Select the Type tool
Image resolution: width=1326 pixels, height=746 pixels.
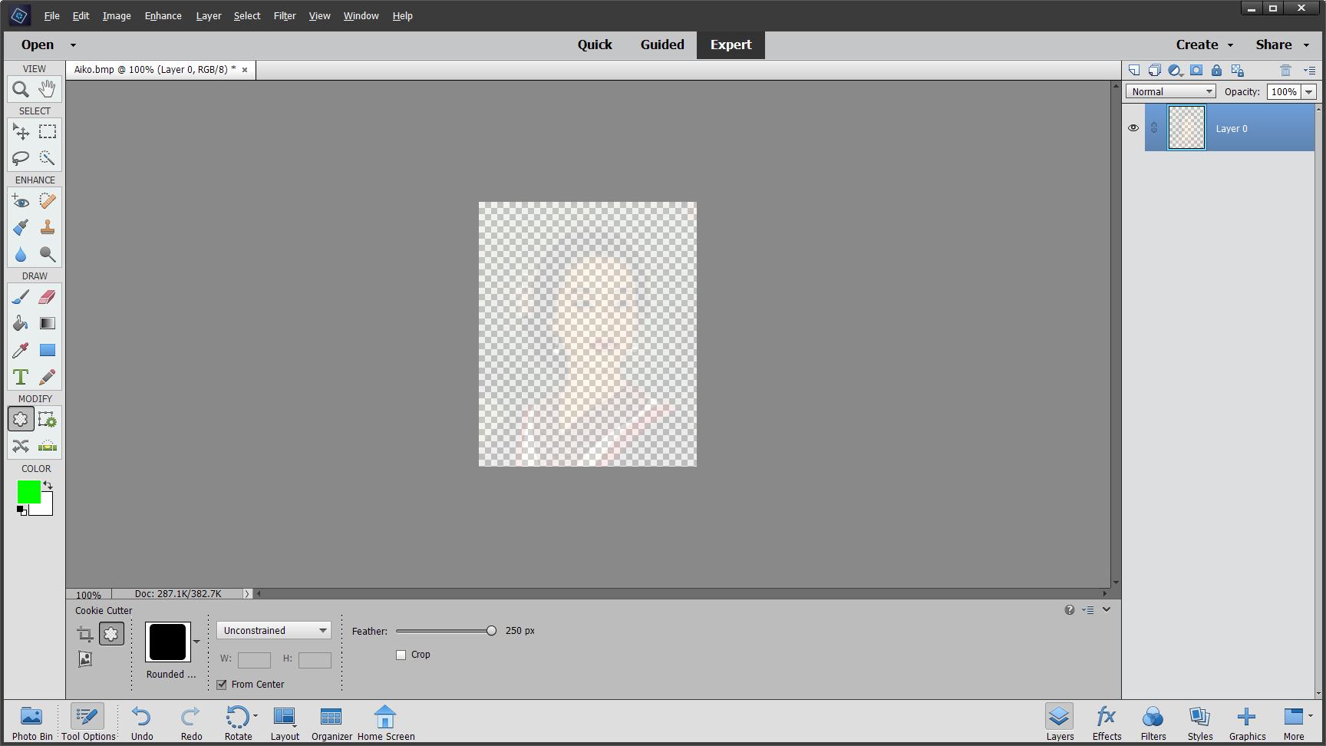click(20, 377)
